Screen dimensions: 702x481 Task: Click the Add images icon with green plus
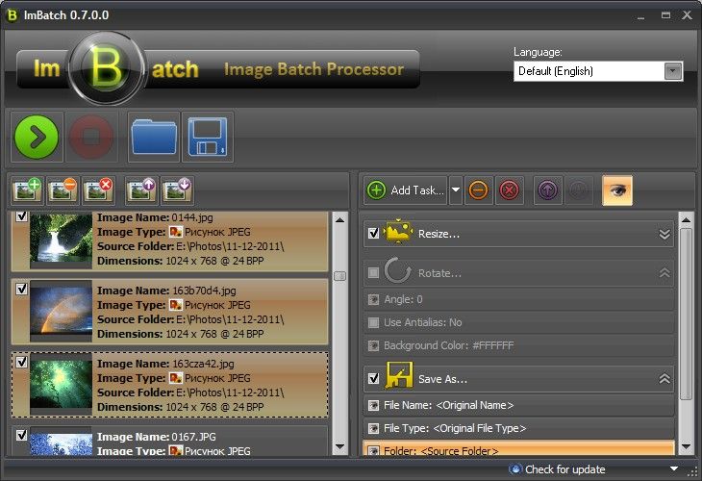[x=29, y=190]
